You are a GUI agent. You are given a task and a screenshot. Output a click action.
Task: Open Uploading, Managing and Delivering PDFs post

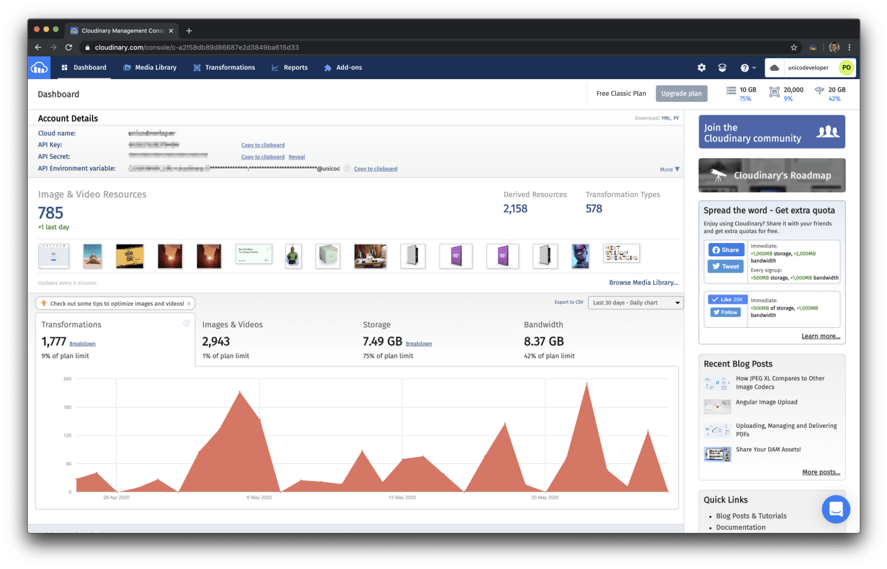coord(786,430)
